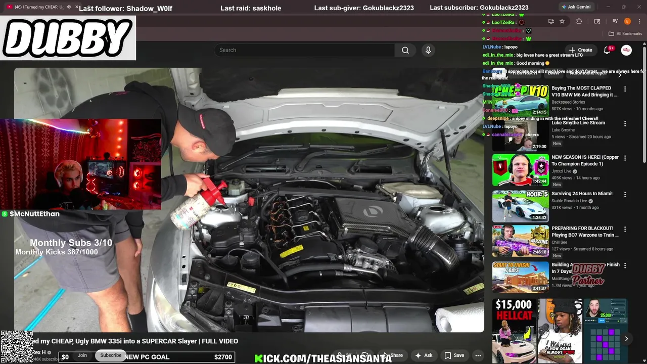
Task: Click the main video player
Action: (x=249, y=200)
